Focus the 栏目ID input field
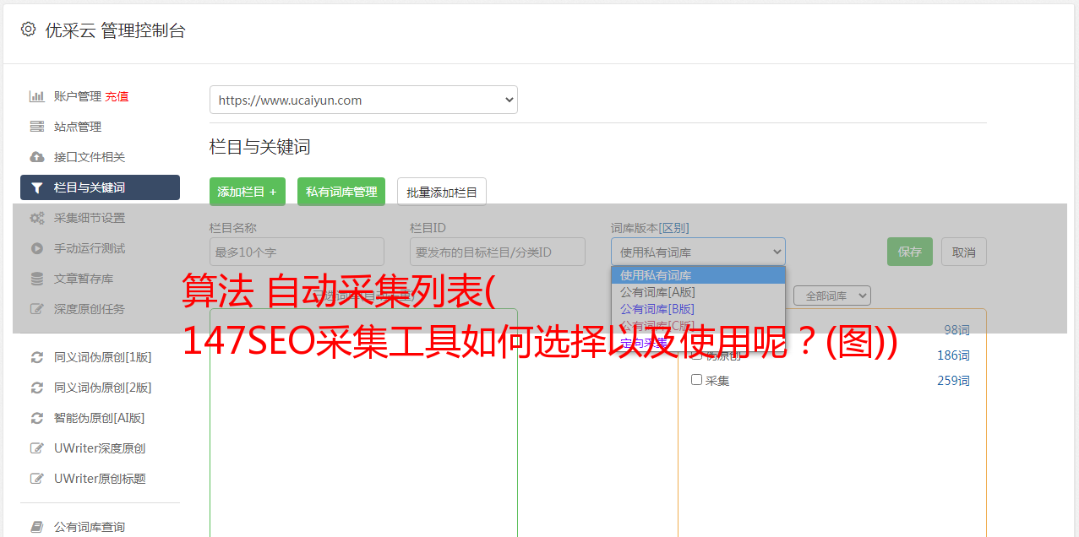The image size is (1079, 537). click(x=498, y=252)
